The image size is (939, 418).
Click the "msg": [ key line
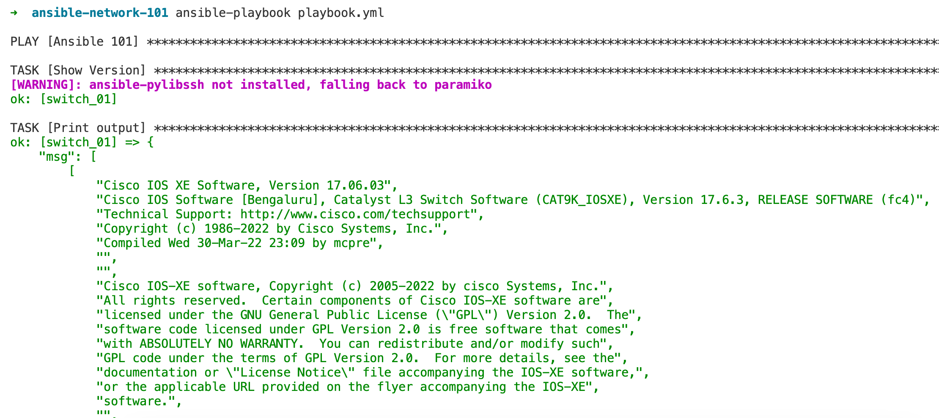(x=68, y=157)
